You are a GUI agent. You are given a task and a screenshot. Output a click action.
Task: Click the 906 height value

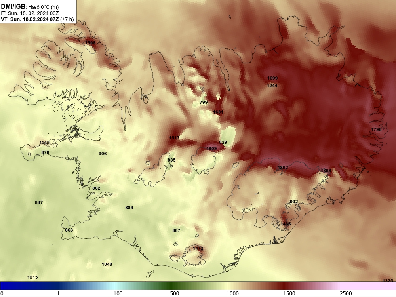(103, 154)
